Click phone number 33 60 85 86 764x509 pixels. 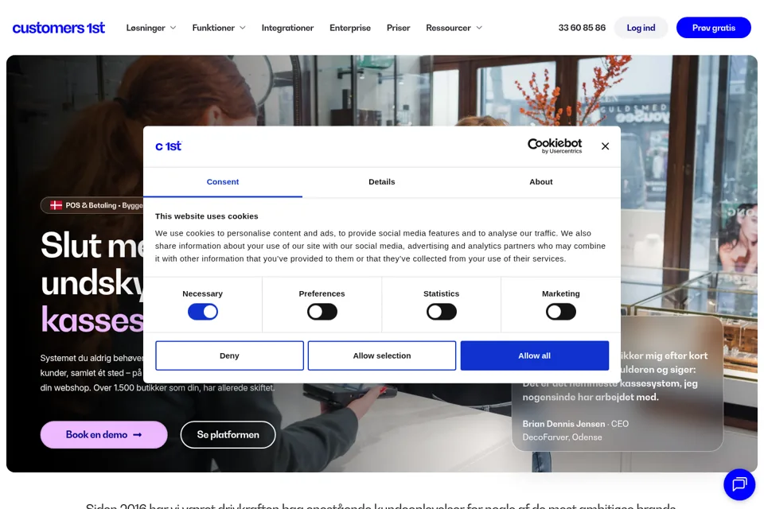(582, 28)
